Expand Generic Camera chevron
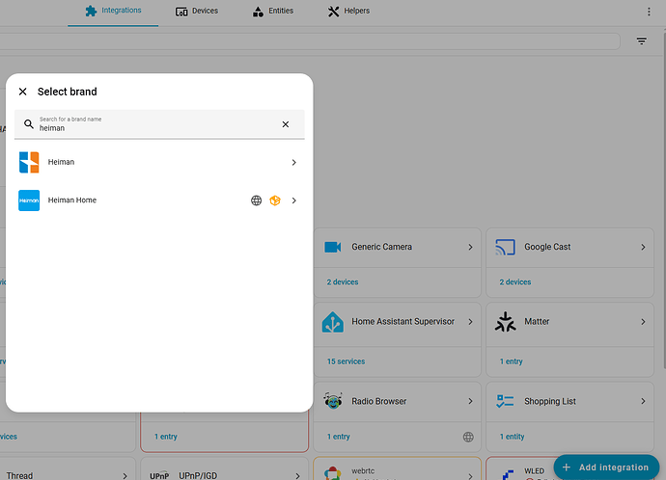The image size is (666, 480). (x=470, y=247)
